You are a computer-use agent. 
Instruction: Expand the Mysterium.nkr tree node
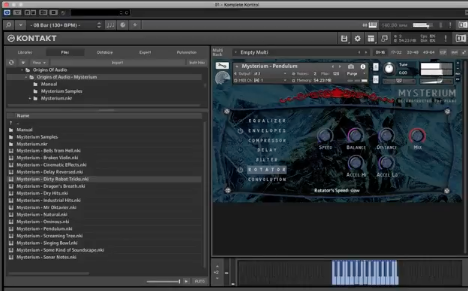coord(30,98)
